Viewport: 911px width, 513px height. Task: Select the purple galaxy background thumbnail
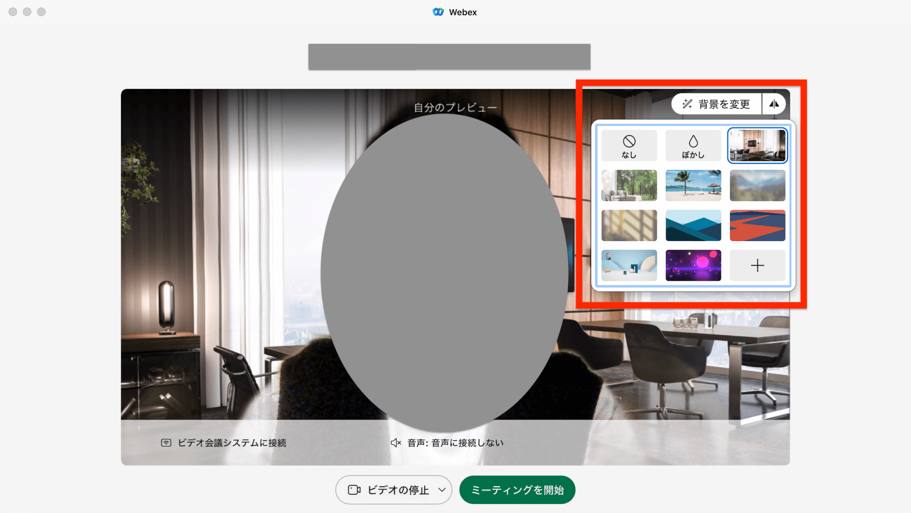693,266
